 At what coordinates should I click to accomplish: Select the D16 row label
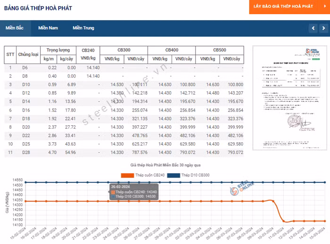tap(26, 110)
